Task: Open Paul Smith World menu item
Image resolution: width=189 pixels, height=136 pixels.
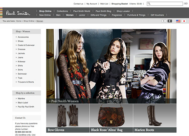Action: coord(82,11)
